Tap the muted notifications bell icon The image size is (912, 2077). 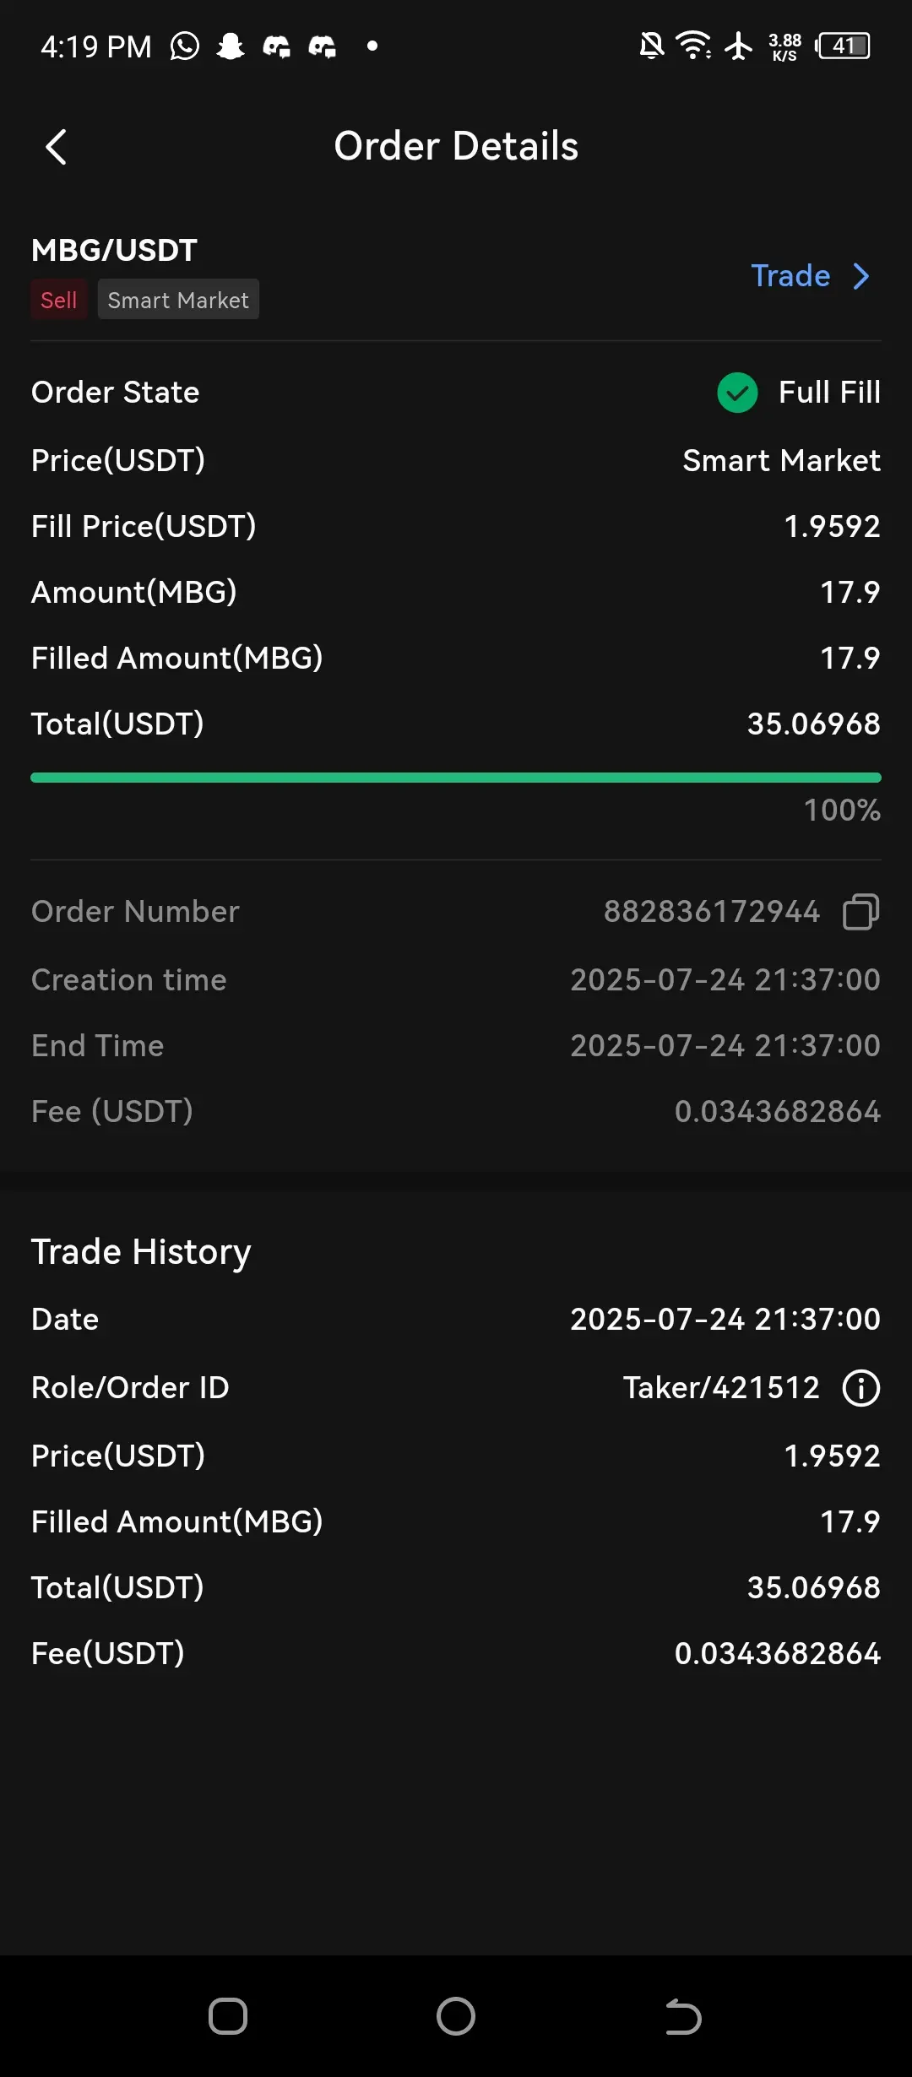(x=651, y=46)
